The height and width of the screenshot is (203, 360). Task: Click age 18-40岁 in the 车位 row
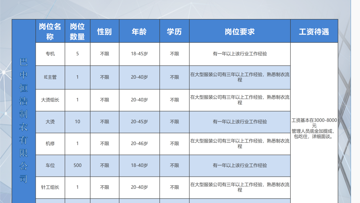click(x=139, y=166)
